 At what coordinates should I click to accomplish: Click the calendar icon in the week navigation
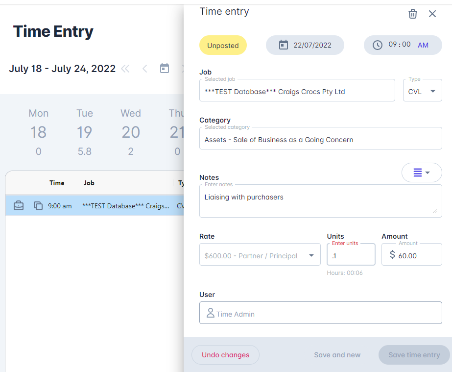[x=164, y=68]
